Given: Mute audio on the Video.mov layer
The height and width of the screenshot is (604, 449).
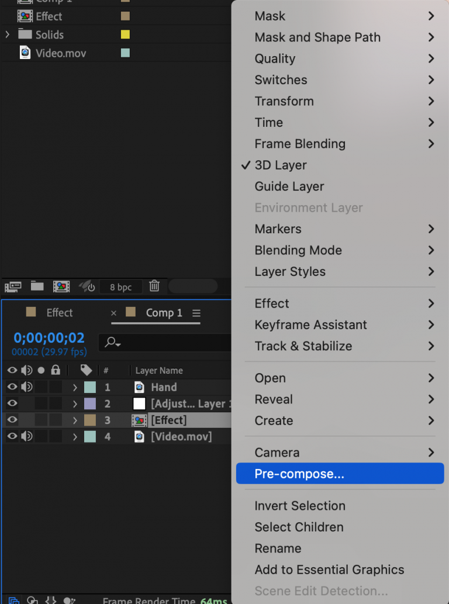Looking at the screenshot, I should tap(26, 436).
